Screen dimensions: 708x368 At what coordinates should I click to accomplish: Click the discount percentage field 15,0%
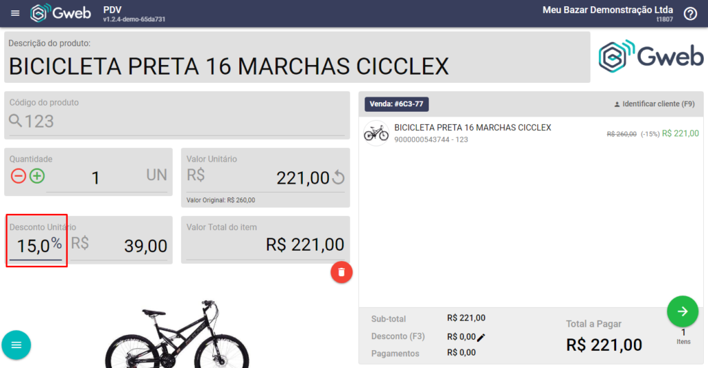(x=36, y=246)
